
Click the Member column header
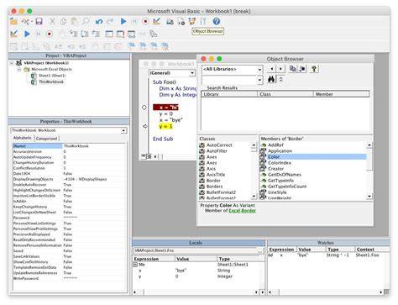341,94
